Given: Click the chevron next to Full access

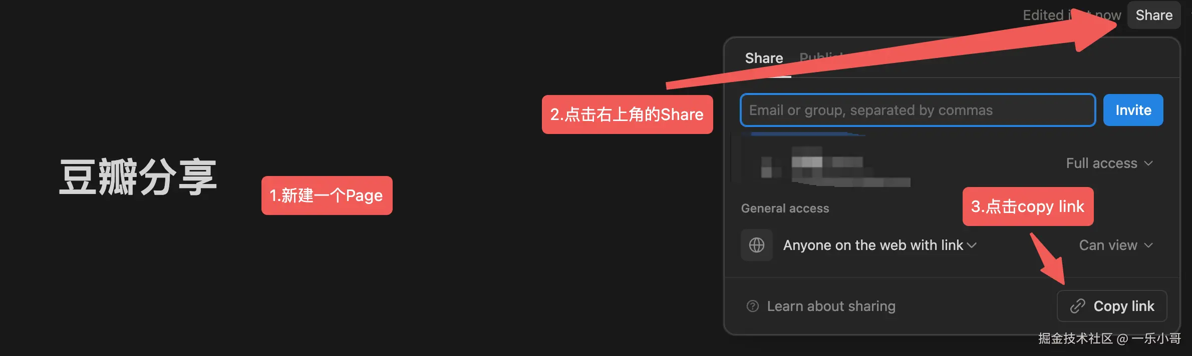Looking at the screenshot, I should pos(1149,163).
